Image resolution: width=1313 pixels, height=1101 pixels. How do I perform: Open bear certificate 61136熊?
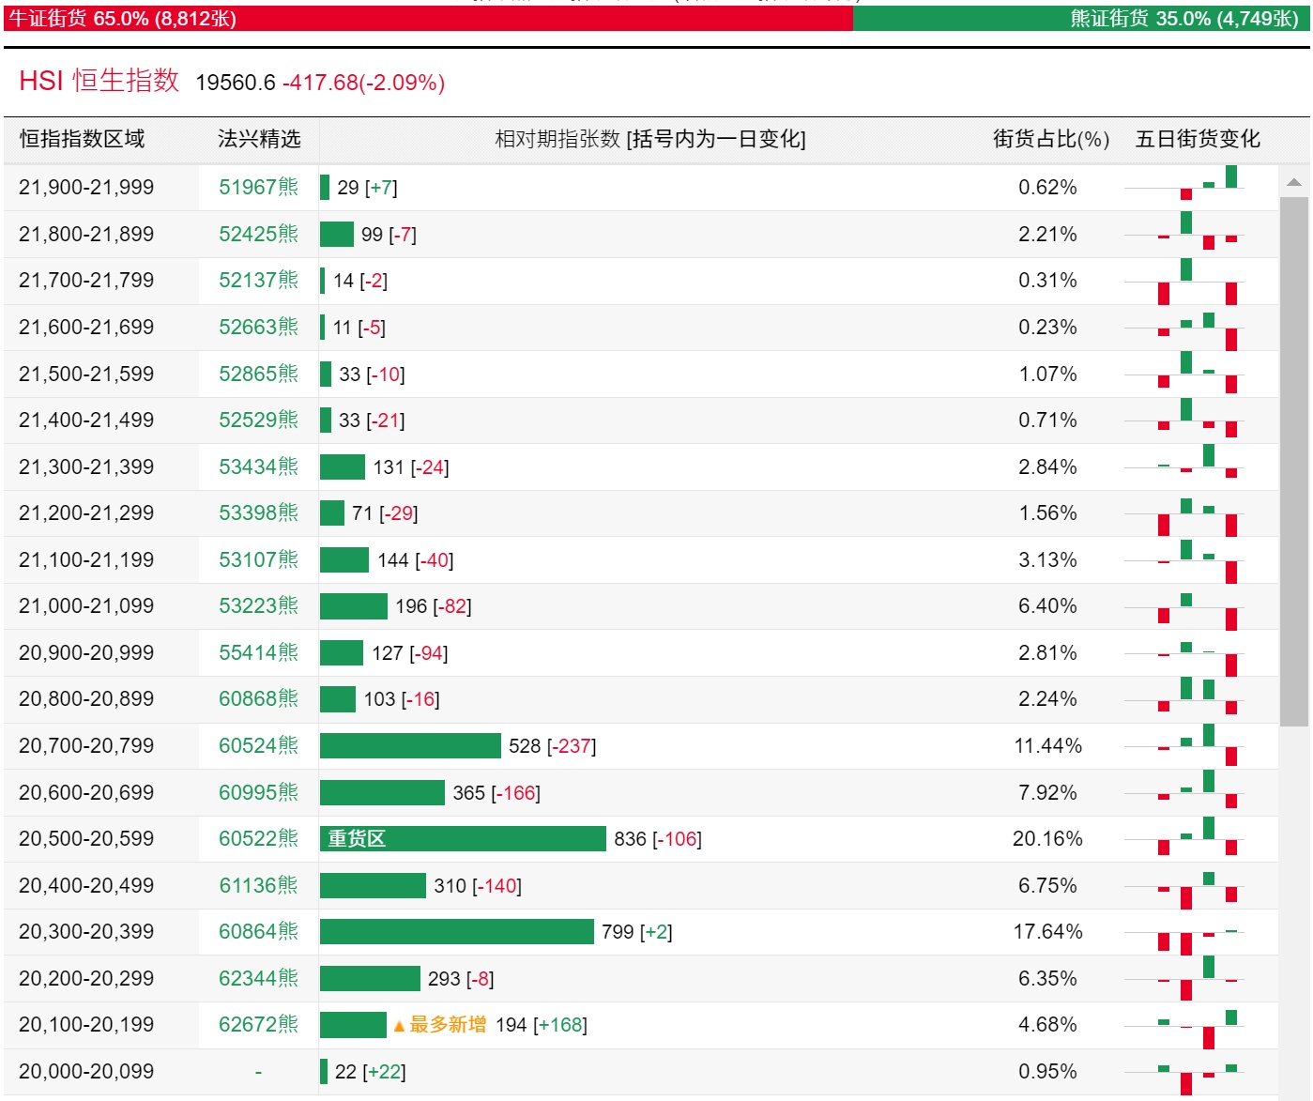[x=258, y=885]
